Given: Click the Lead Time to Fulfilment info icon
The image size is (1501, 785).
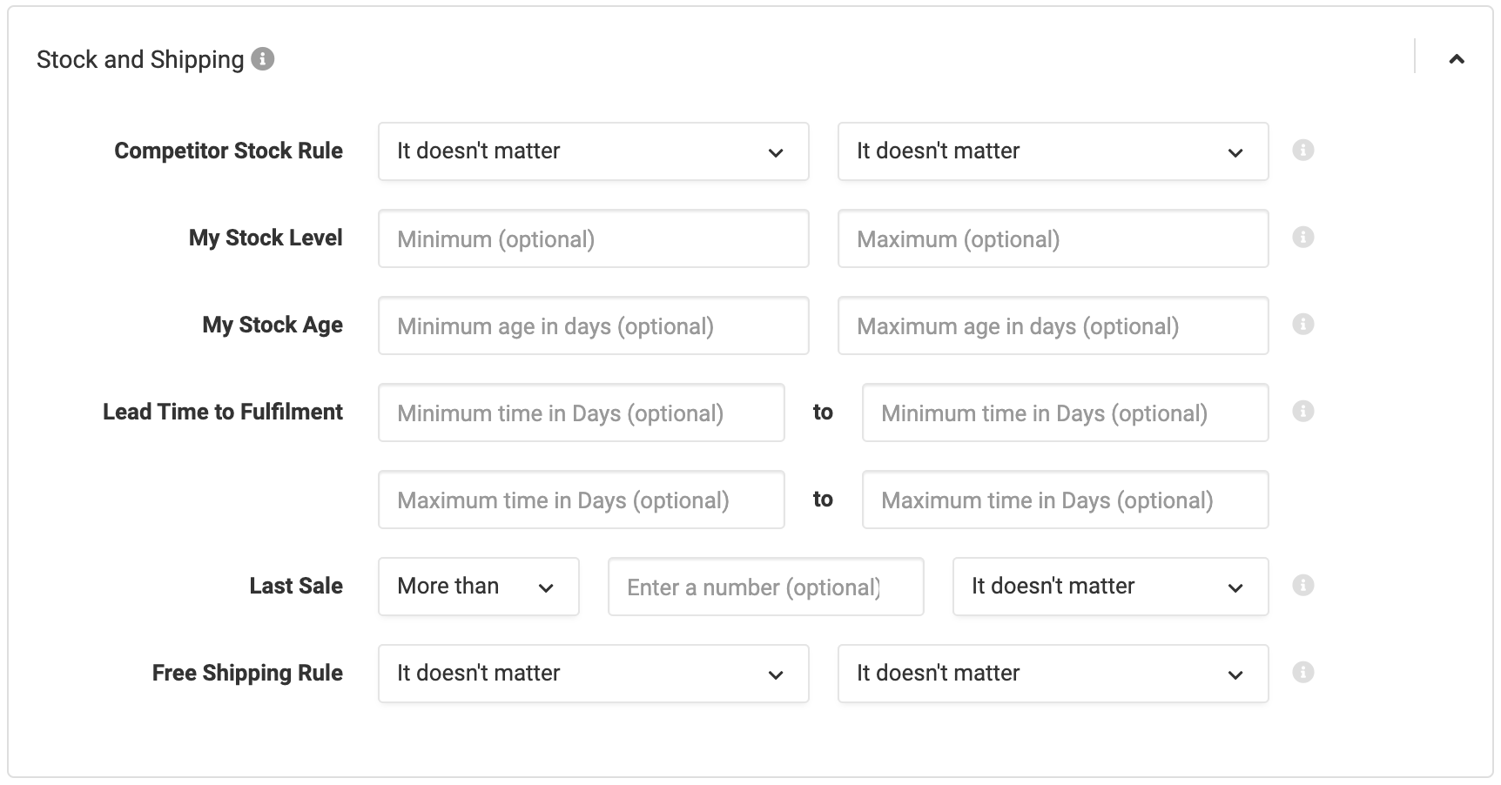Looking at the screenshot, I should pos(1302,411).
